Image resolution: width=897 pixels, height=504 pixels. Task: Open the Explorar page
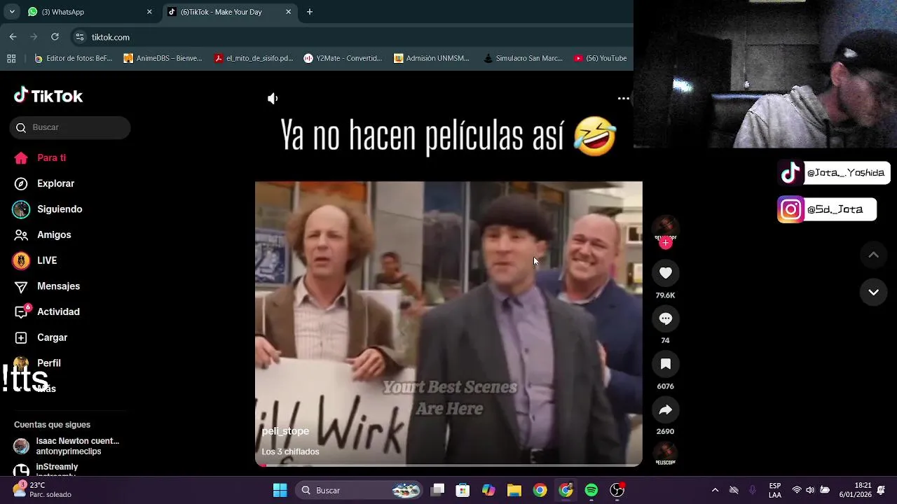click(44, 183)
